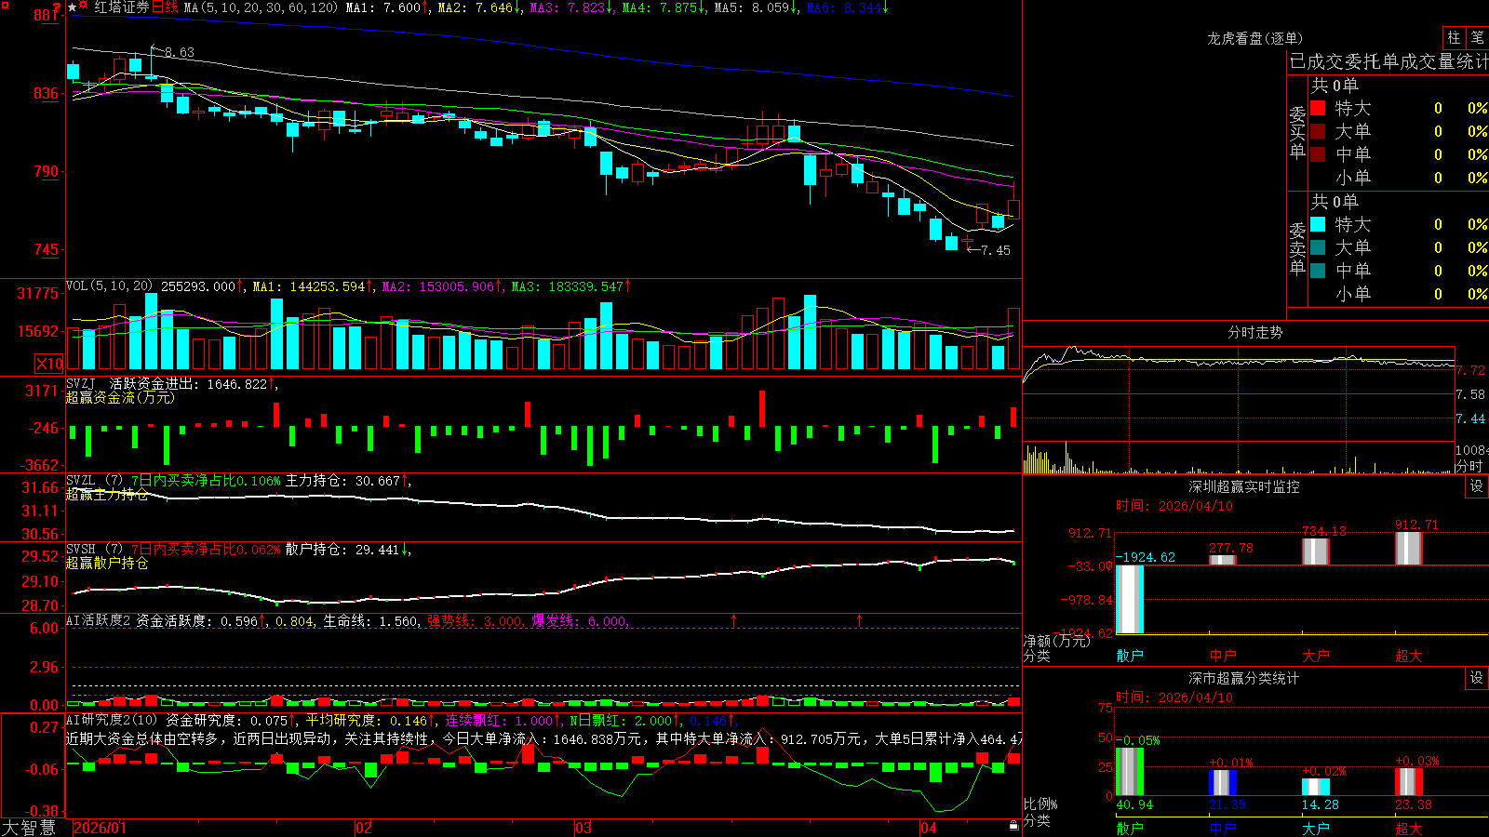
Task: Click the blue 中户 ratio bar (21.39)
Action: [1223, 783]
